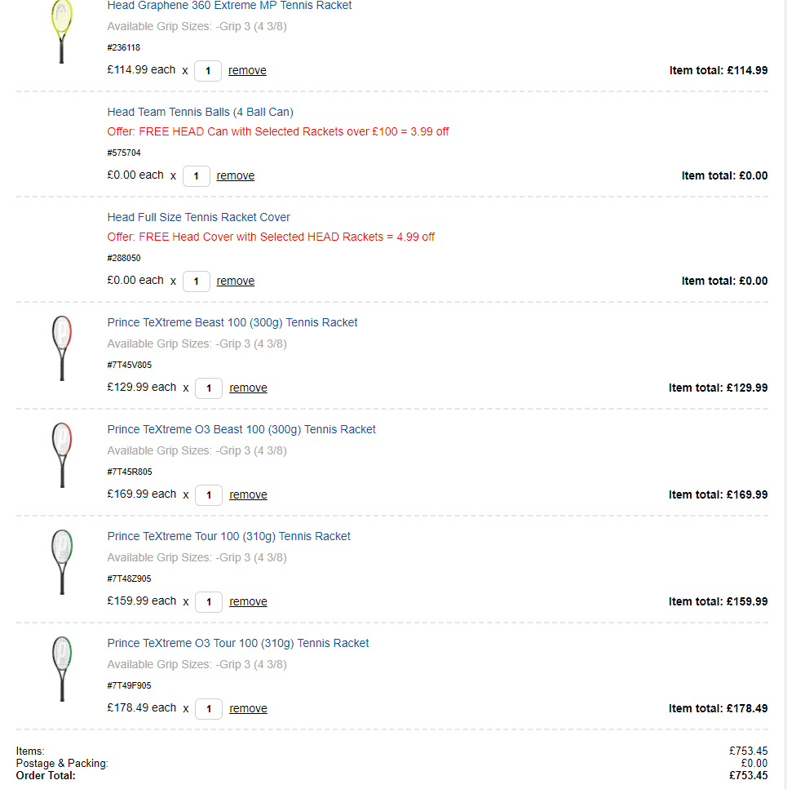787x789 pixels.
Task: Remove the Prince TeXtreme O3 Tour 100 racket
Action: point(248,708)
